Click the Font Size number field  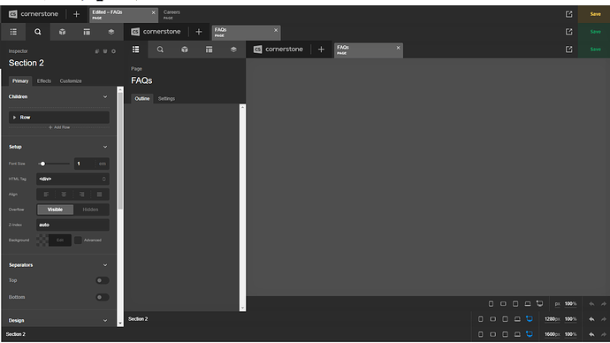tap(85, 164)
